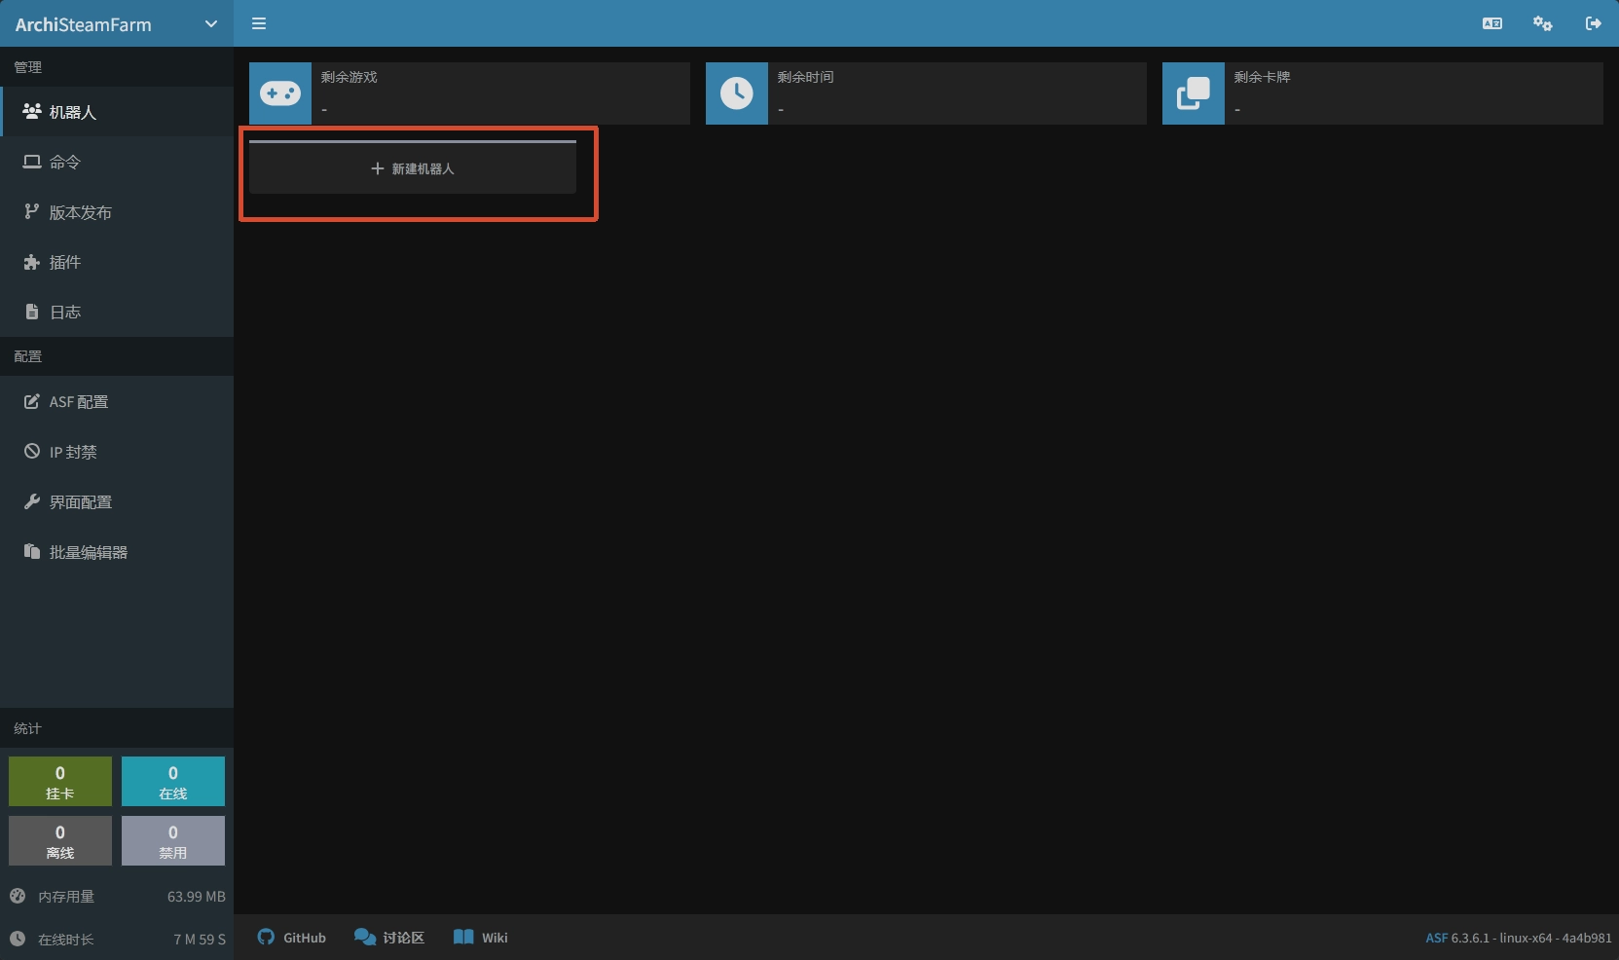This screenshot has width=1619, height=960.
Task: Click the 新建机器人 button
Action: click(413, 167)
